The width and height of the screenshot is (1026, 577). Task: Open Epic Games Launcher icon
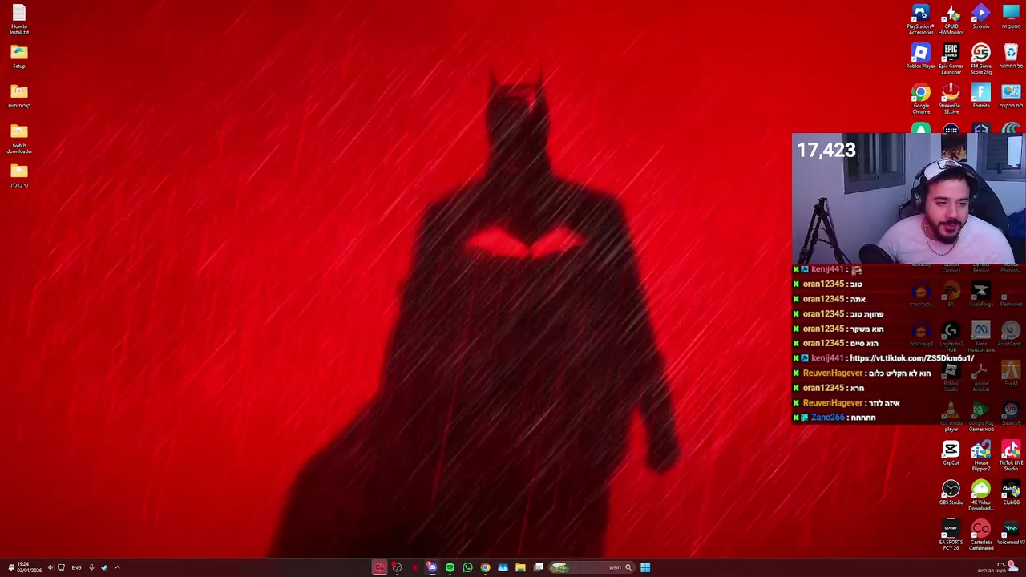[x=951, y=59]
